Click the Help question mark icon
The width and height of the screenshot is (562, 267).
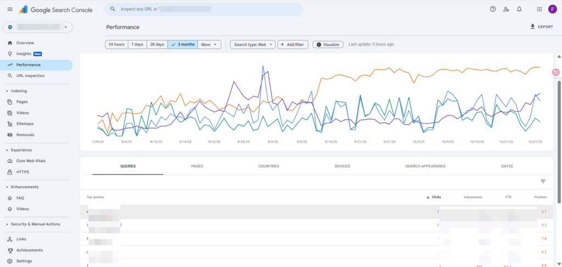click(492, 9)
